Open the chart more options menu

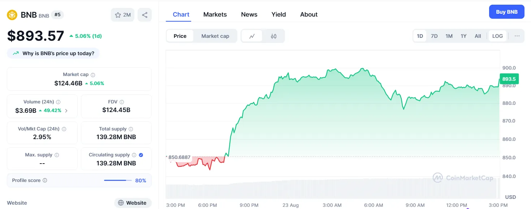pyautogui.click(x=517, y=36)
